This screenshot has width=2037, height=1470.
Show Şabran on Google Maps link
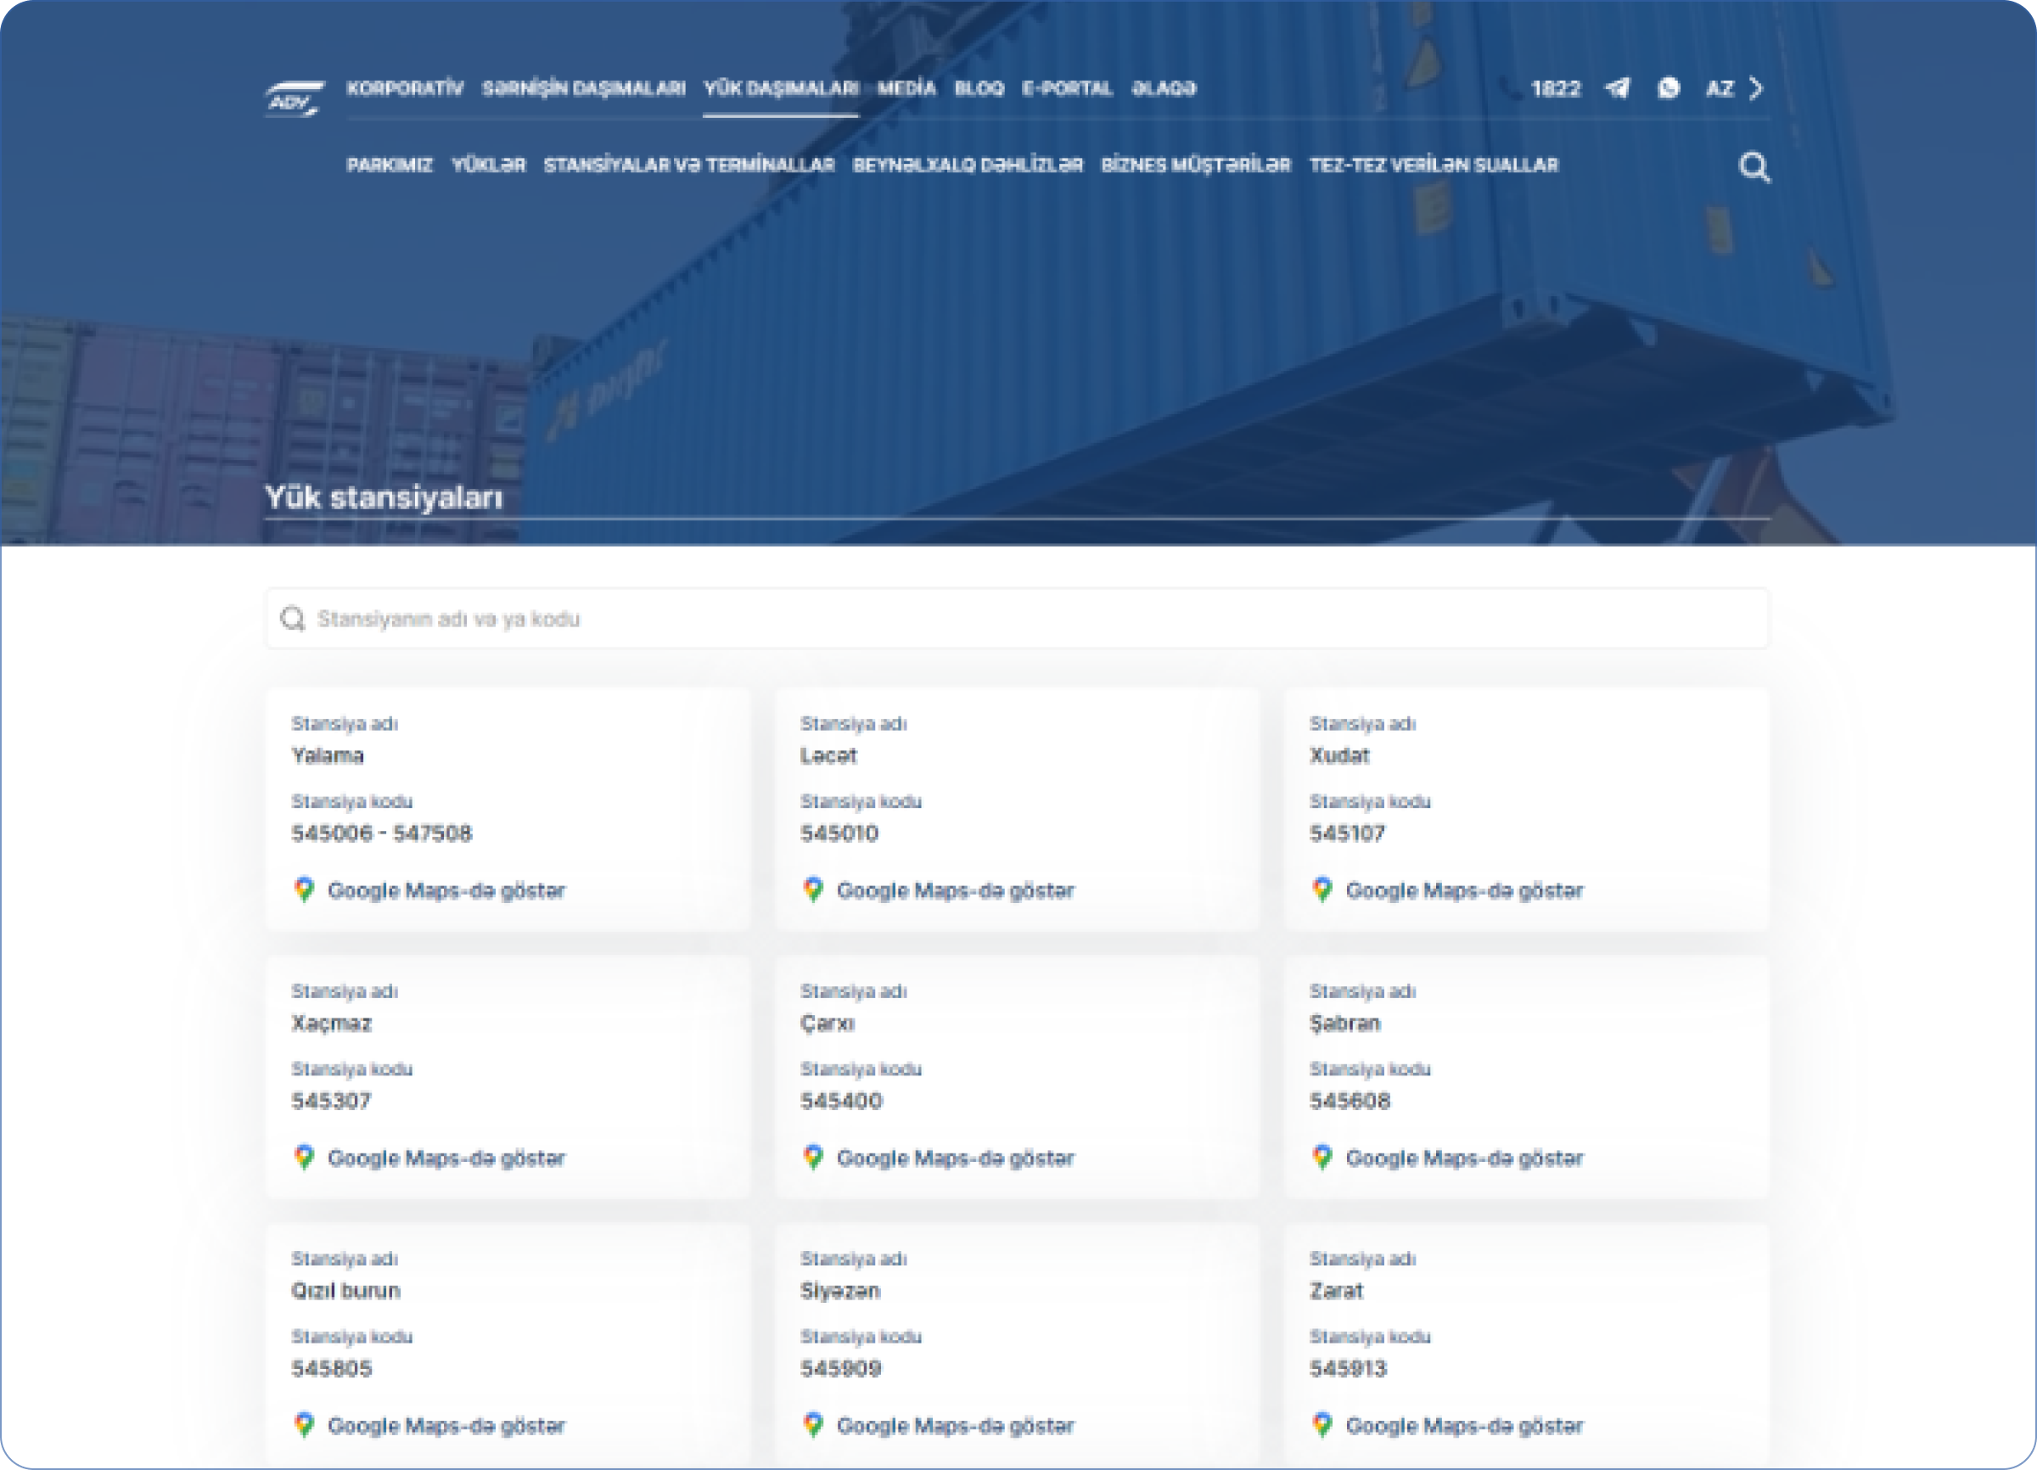1464,1159
